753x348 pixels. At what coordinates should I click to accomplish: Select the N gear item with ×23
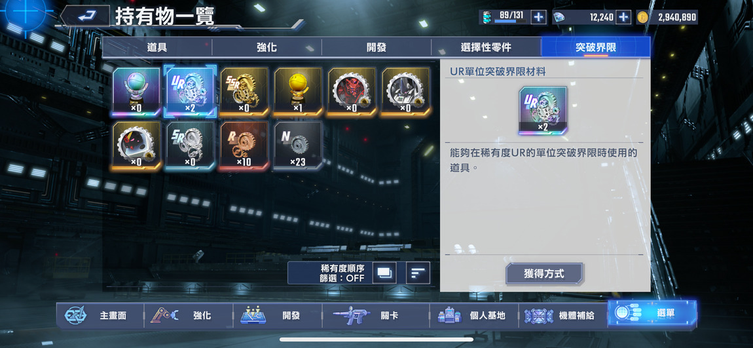298,145
